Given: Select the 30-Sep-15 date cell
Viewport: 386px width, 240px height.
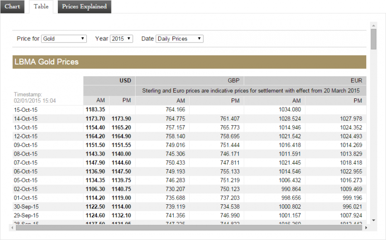Looking at the screenshot, I should [26, 207].
